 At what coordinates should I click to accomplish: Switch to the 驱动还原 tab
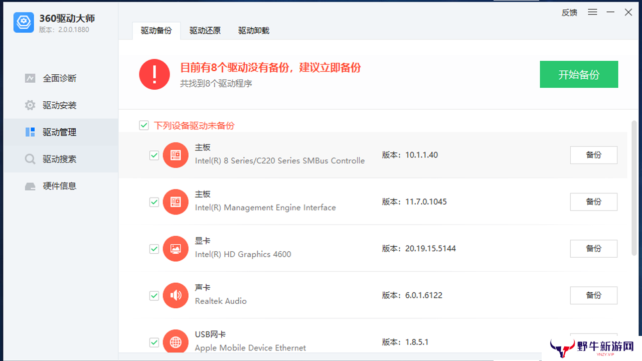point(205,31)
